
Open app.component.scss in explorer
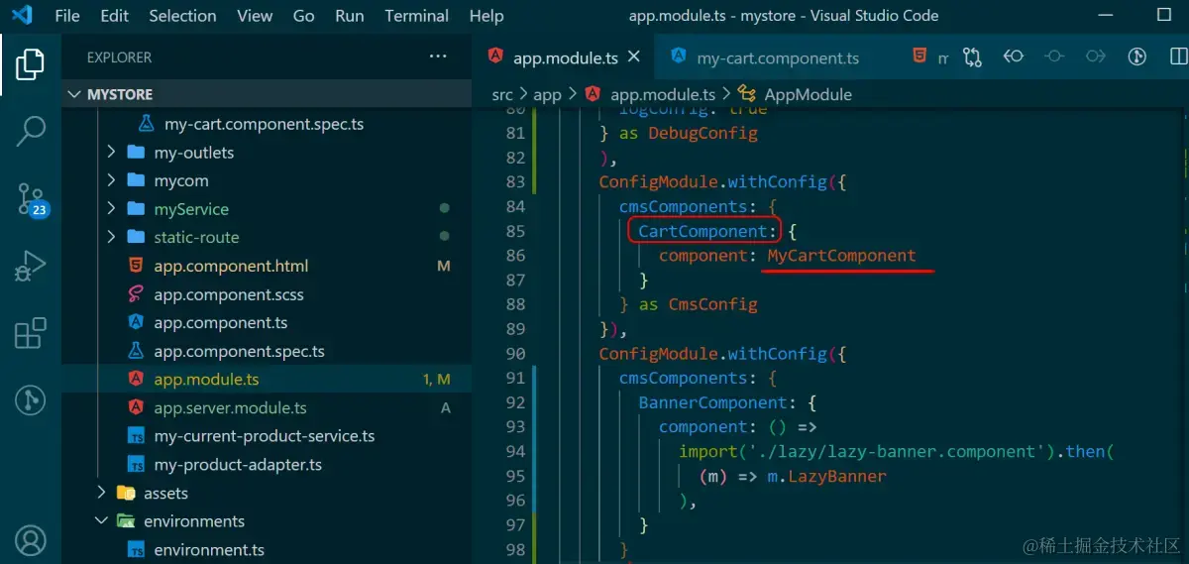266,294
